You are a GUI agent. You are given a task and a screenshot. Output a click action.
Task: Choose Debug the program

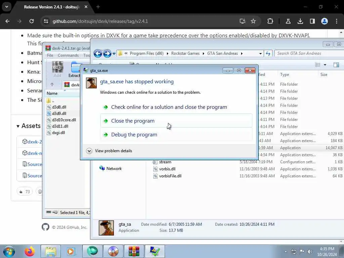(x=176, y=135)
